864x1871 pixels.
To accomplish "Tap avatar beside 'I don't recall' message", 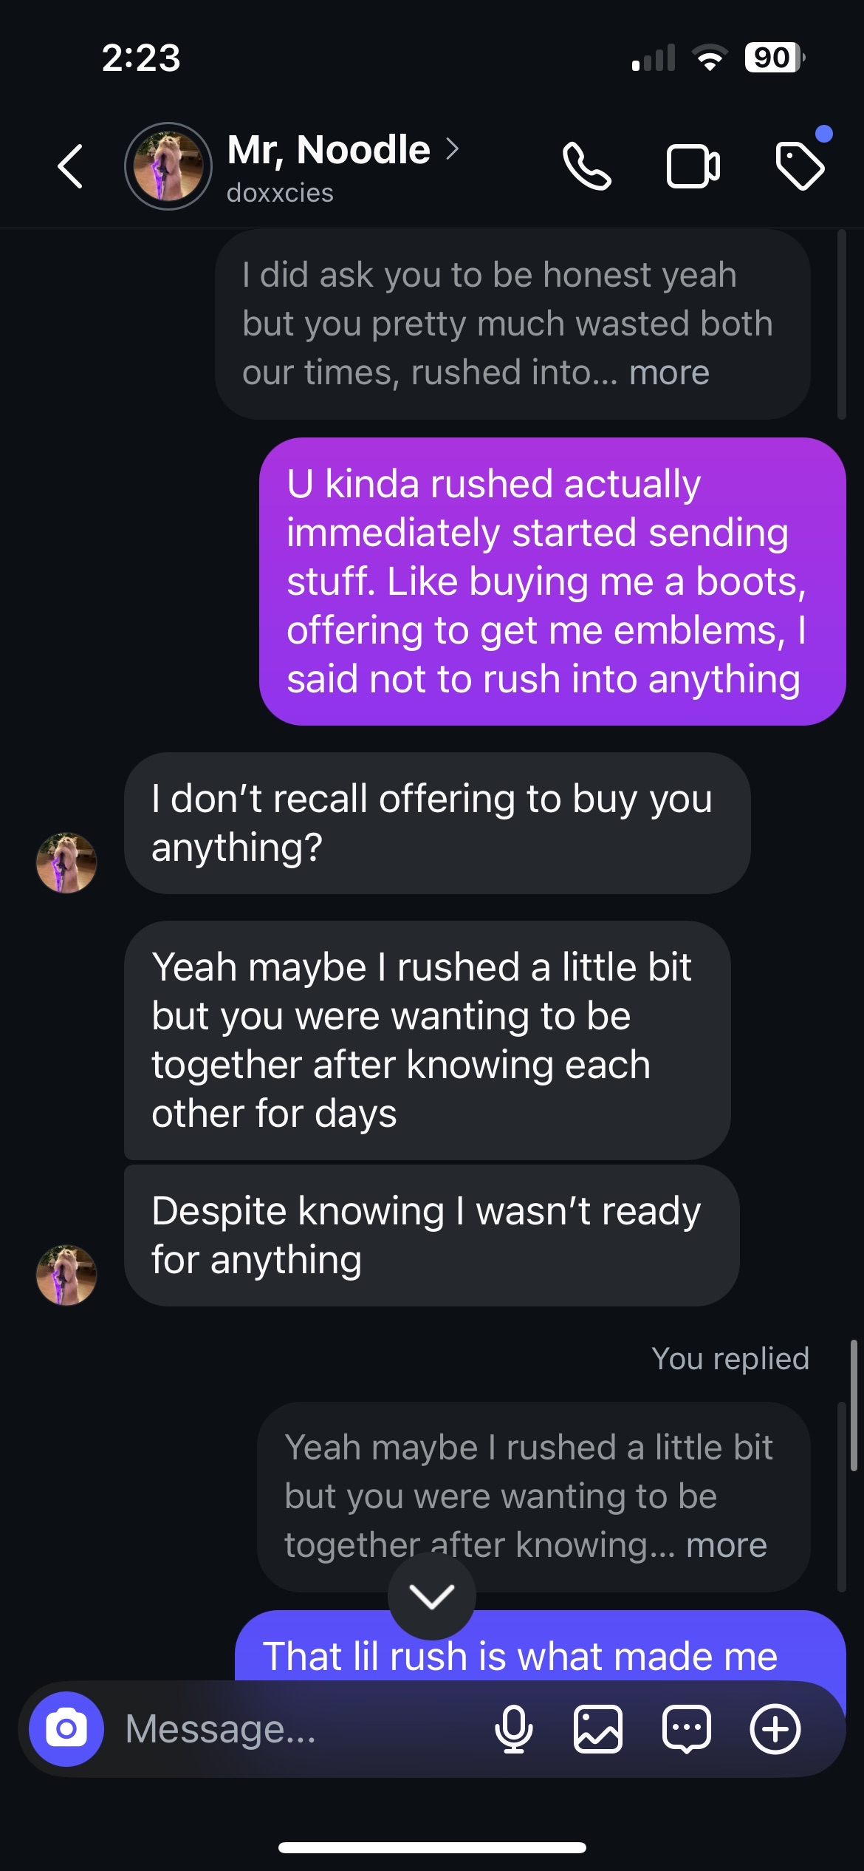I will pyautogui.click(x=66, y=862).
